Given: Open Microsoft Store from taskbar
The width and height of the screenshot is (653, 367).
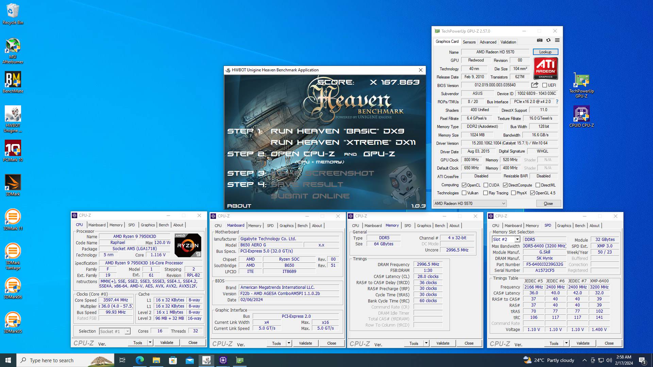Looking at the screenshot, I should tap(173, 360).
